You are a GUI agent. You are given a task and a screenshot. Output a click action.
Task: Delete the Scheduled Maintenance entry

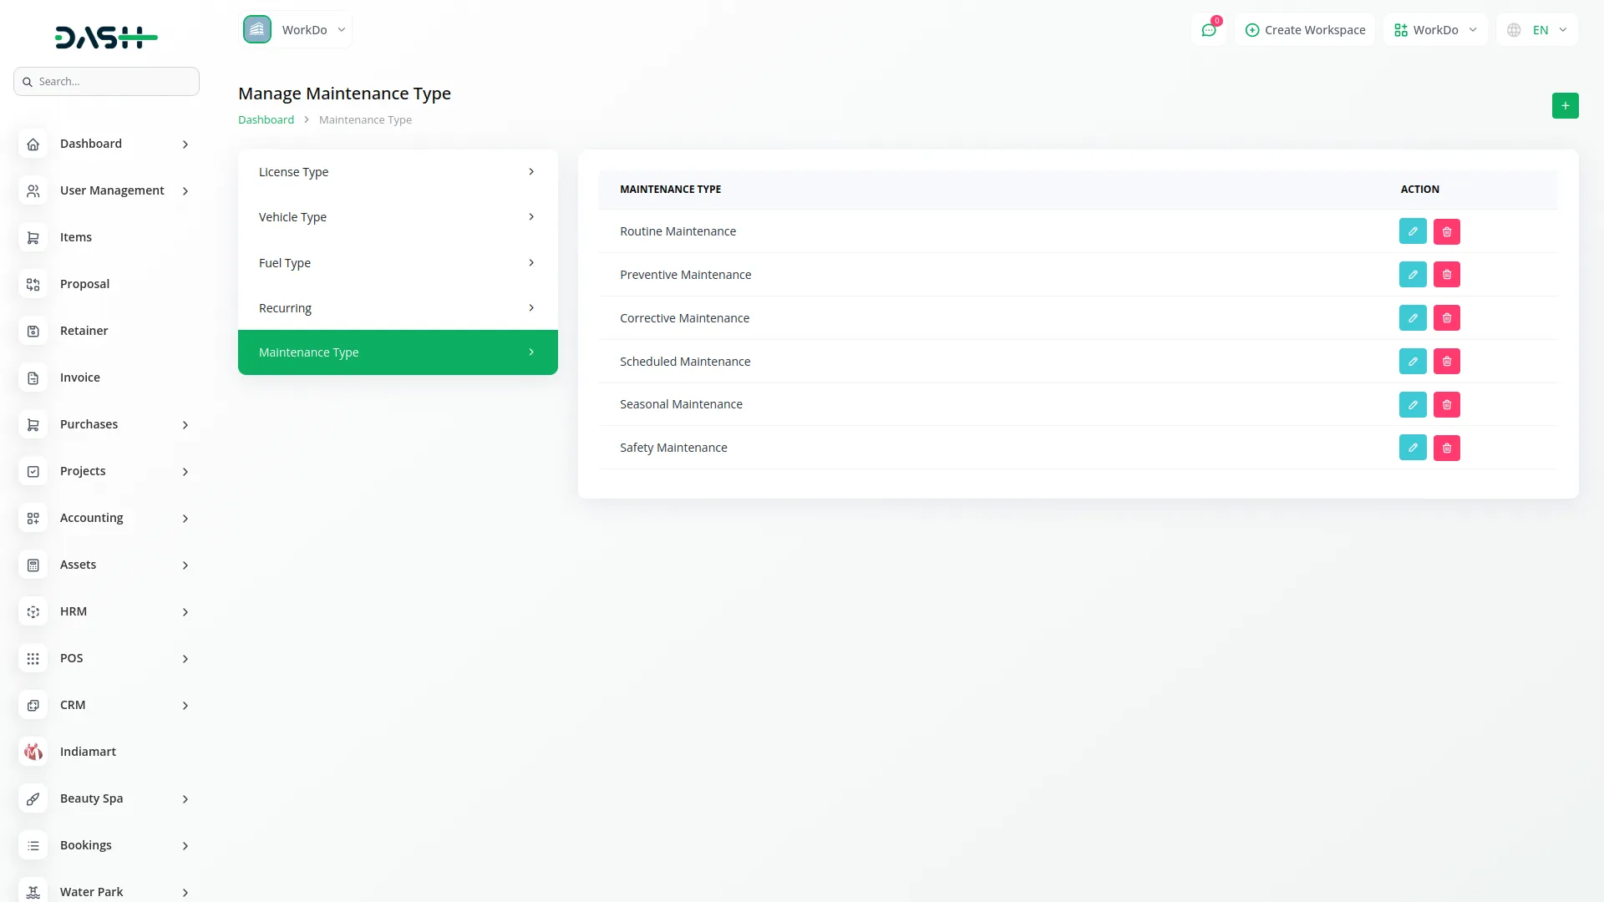1447,362
